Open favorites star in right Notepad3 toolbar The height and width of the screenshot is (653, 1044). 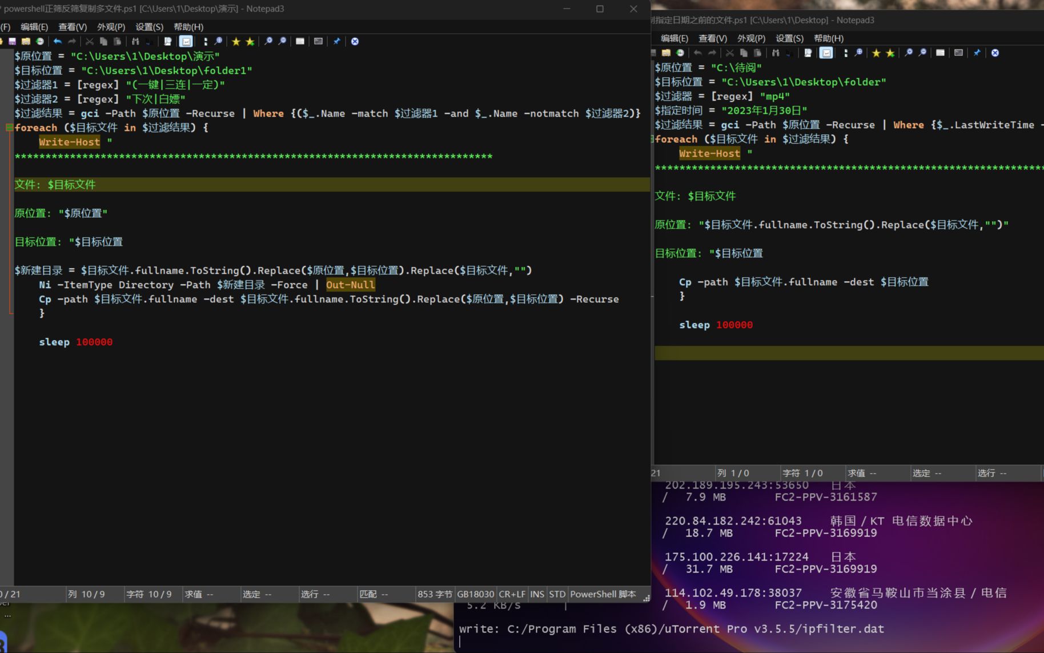click(x=876, y=53)
